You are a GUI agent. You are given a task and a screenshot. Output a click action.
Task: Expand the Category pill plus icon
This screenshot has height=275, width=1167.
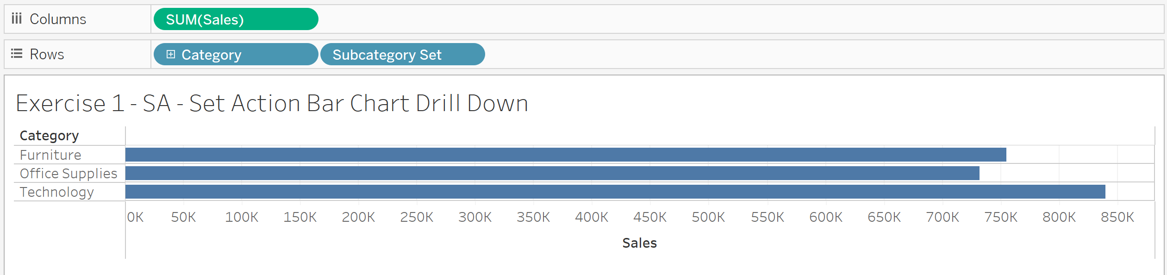[171, 54]
